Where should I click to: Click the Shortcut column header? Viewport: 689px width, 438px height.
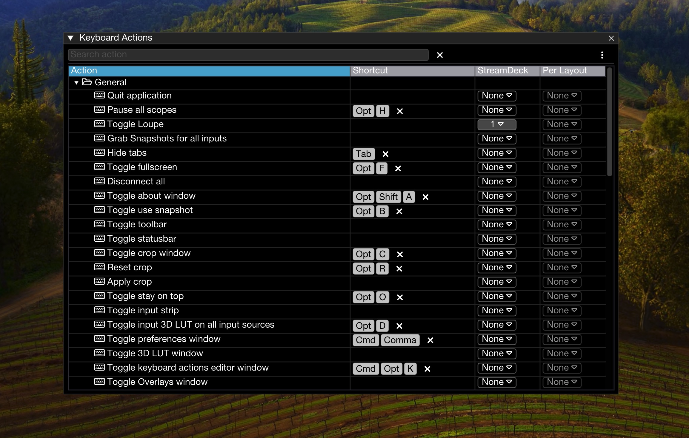tap(412, 71)
